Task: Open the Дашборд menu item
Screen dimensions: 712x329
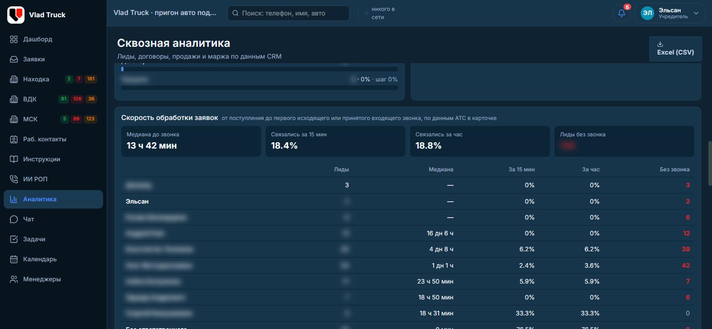Action: coord(53,40)
